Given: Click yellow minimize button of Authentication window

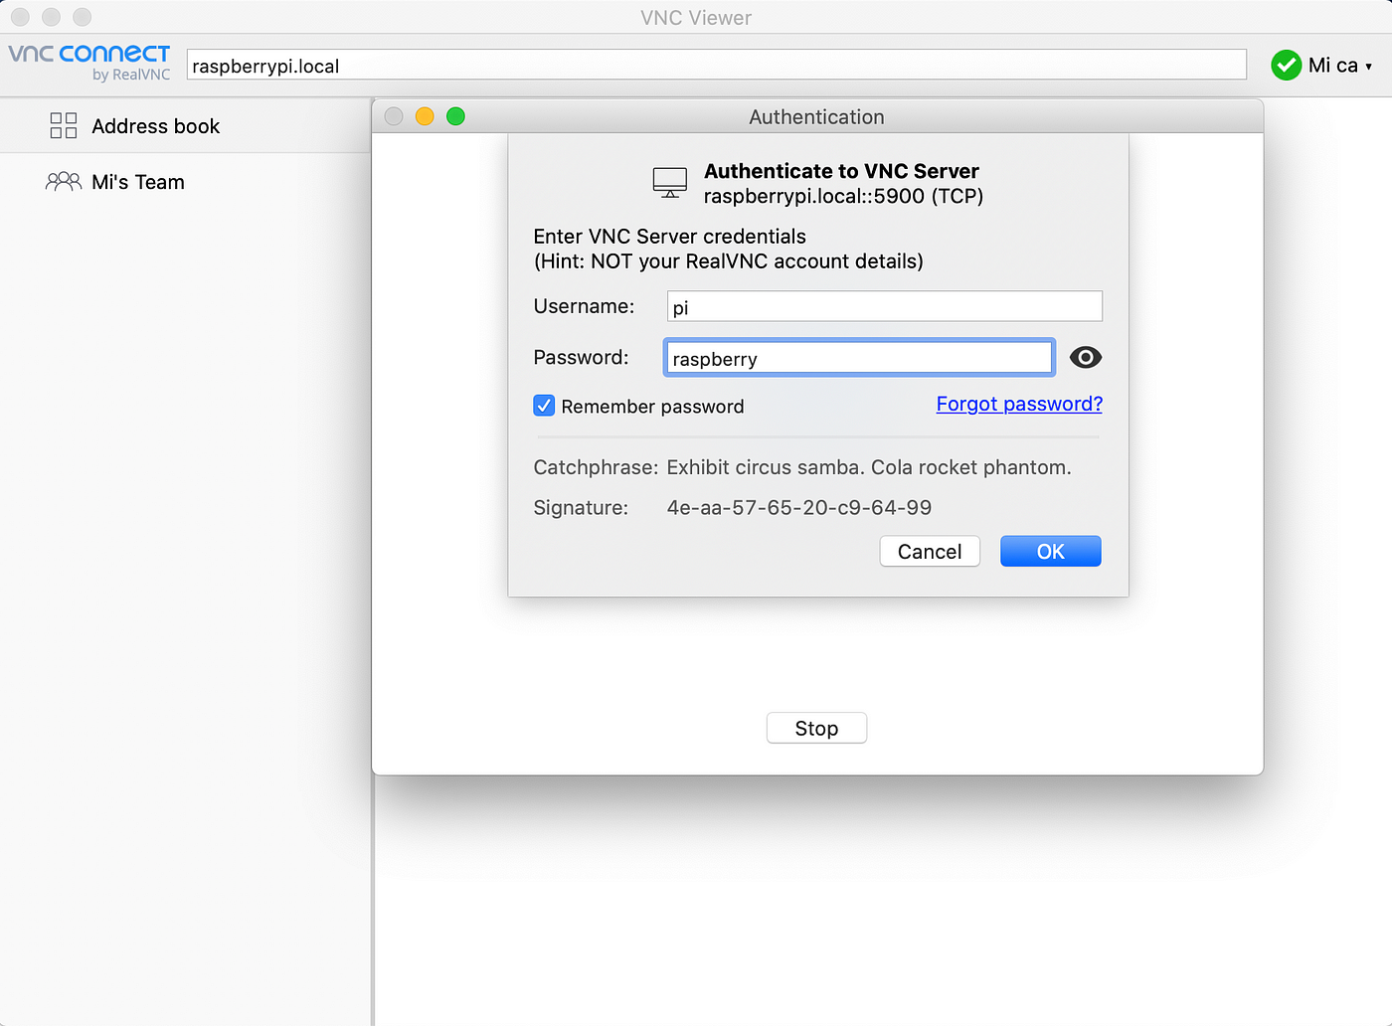Looking at the screenshot, I should [425, 116].
